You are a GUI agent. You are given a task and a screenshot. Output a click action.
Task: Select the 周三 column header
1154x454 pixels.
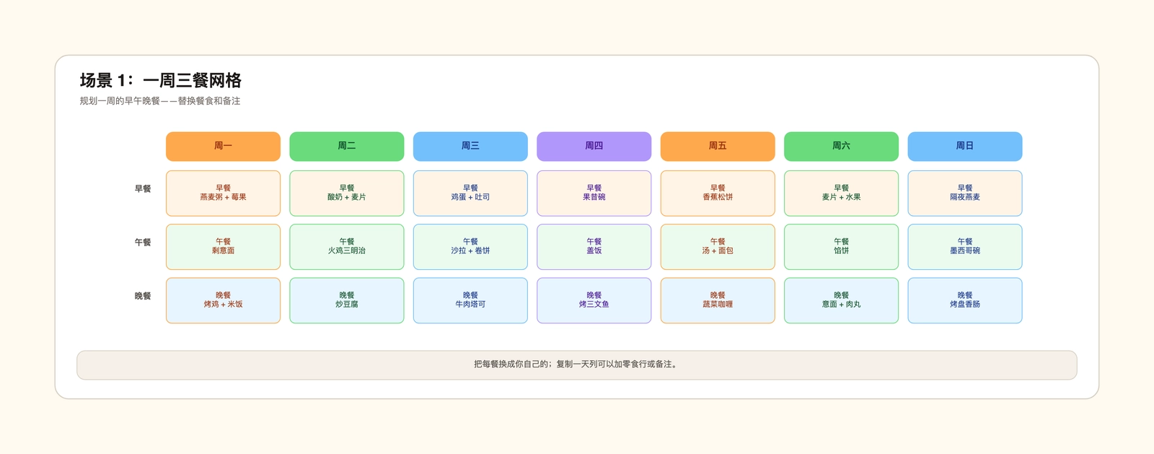click(470, 147)
